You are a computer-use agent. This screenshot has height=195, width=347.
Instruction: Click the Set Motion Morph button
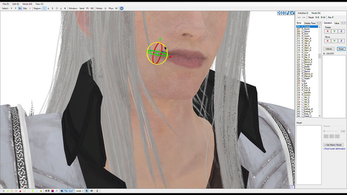(333, 145)
